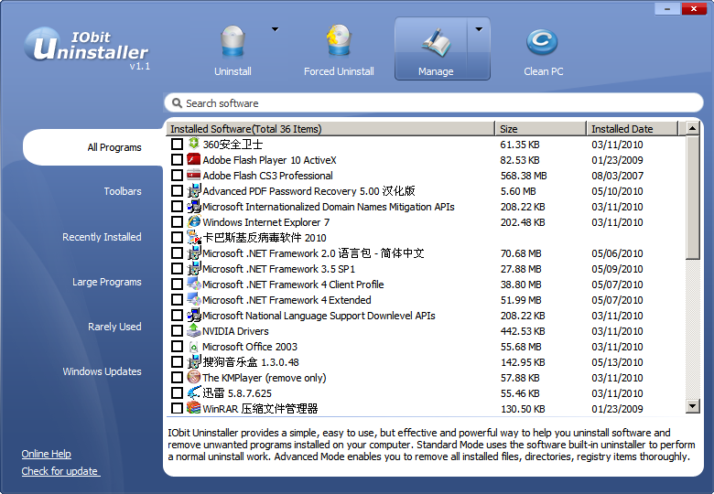Switch to the Toolbars category

[123, 192]
